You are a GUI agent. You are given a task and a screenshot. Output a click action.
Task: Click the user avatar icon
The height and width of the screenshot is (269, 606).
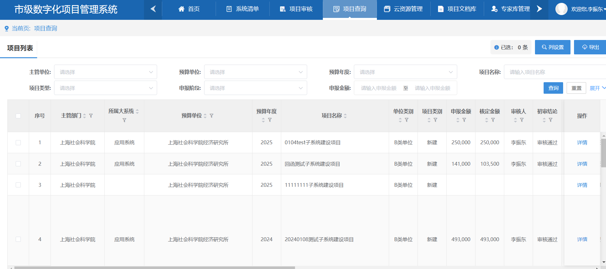point(561,9)
